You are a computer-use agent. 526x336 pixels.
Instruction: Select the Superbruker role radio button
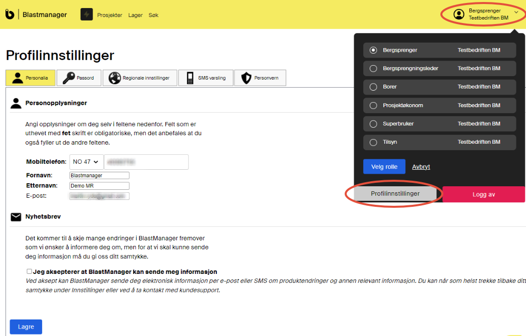click(373, 124)
